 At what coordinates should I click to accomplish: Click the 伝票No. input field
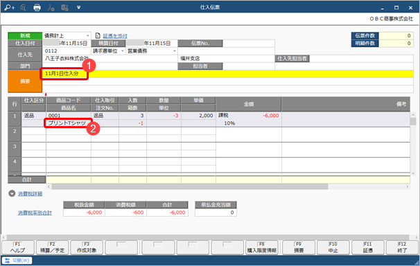click(x=248, y=44)
